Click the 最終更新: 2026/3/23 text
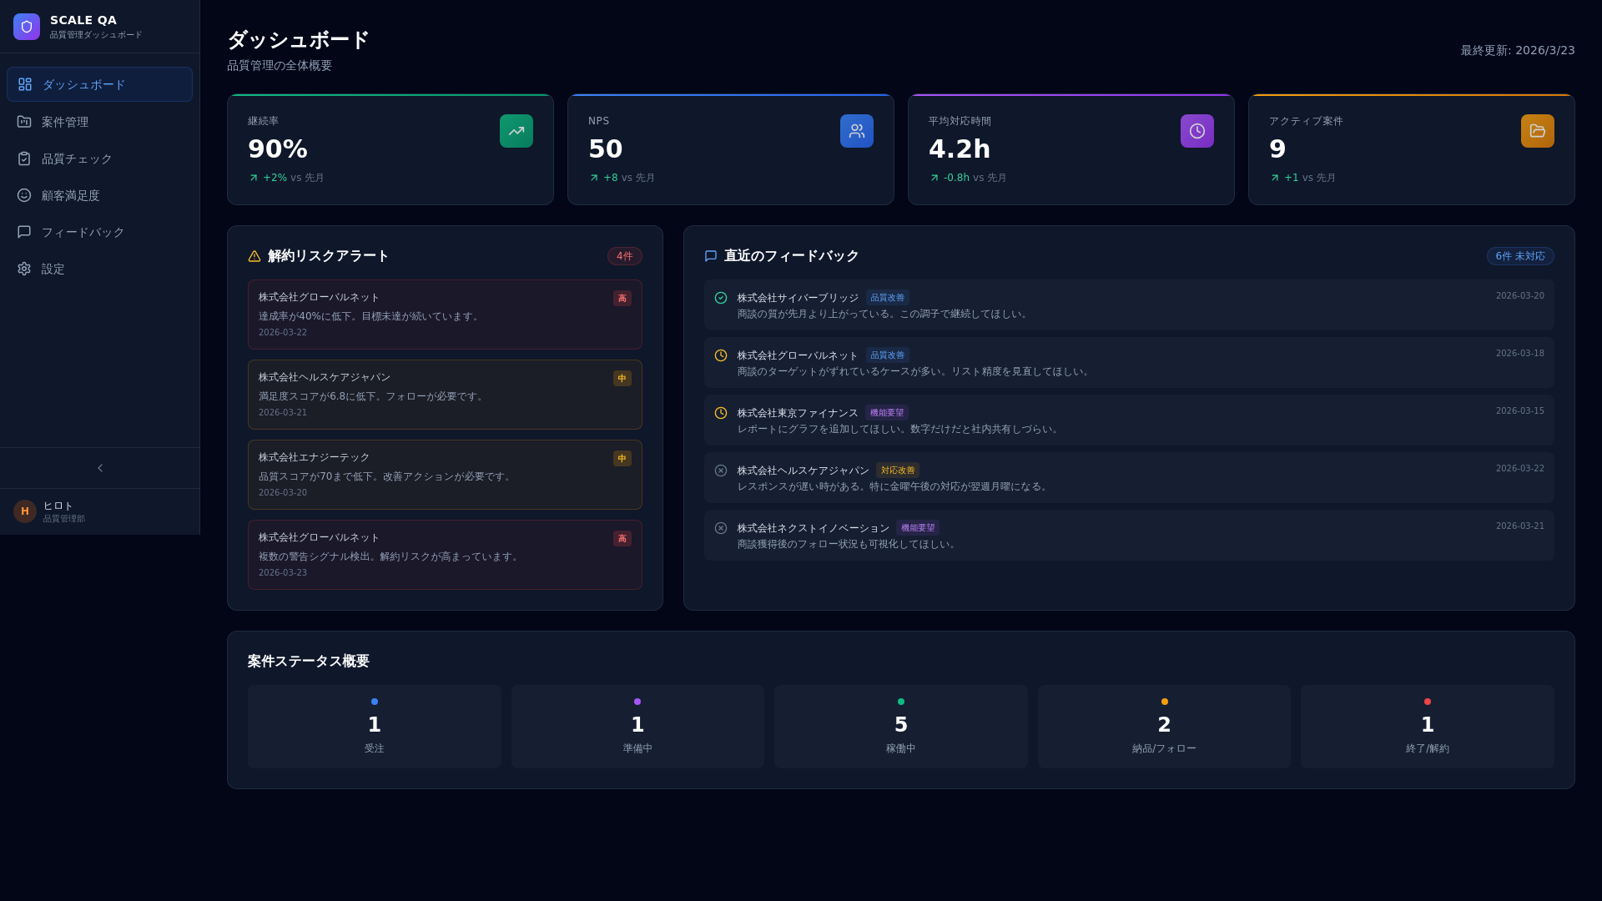Image resolution: width=1602 pixels, height=901 pixels. pos(1518,51)
